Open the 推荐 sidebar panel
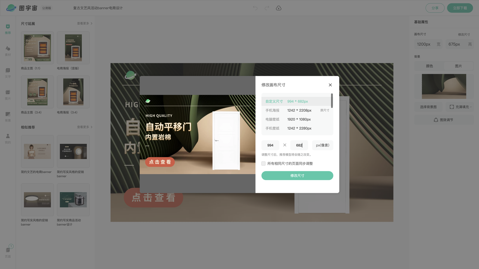The image size is (479, 269). coord(8,29)
